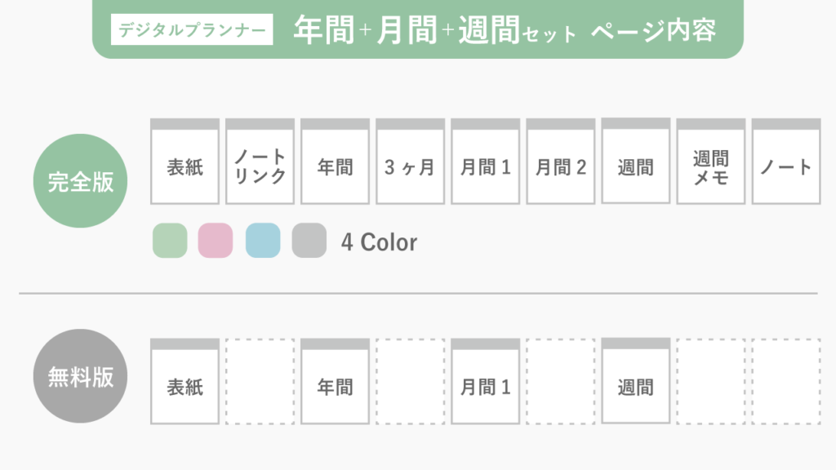The height and width of the screenshot is (470, 836).
Task: Open the 週間 card in 完全版 row
Action: tap(636, 161)
